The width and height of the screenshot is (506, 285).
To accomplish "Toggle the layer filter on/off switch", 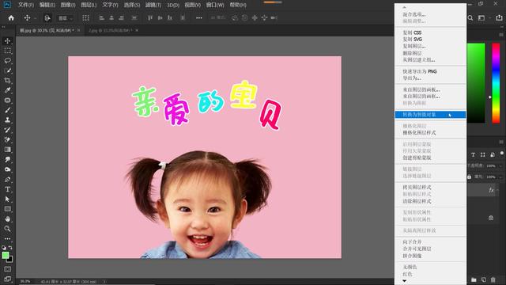I will [x=502, y=153].
